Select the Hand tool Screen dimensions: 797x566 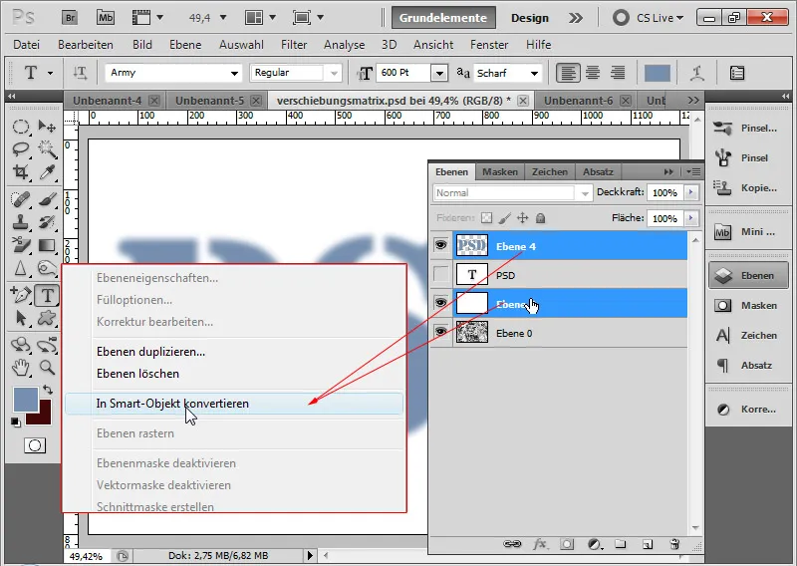(20, 367)
